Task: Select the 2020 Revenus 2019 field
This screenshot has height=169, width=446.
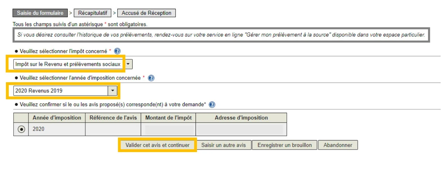Action: 59,90
